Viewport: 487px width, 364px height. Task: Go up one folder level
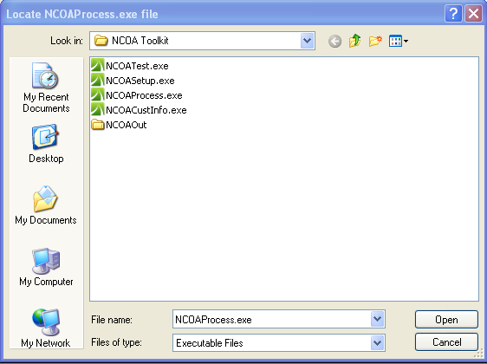pos(355,41)
